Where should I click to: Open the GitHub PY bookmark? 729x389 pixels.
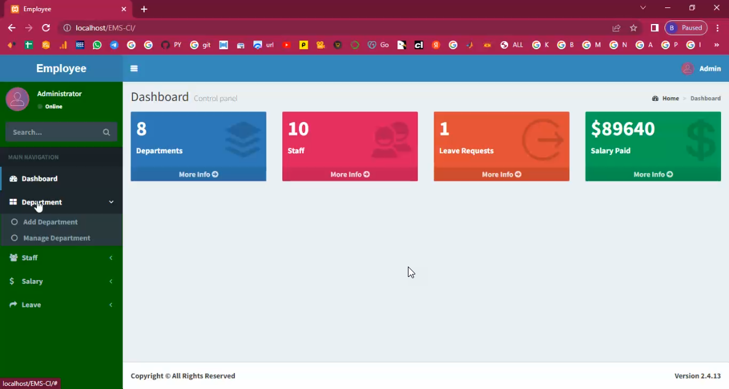click(171, 45)
